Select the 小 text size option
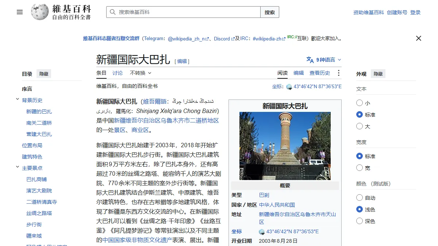438x246 pixels. coord(360,103)
